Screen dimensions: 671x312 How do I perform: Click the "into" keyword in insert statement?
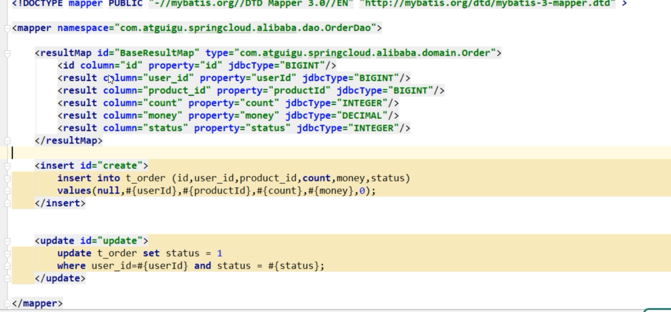[108, 178]
